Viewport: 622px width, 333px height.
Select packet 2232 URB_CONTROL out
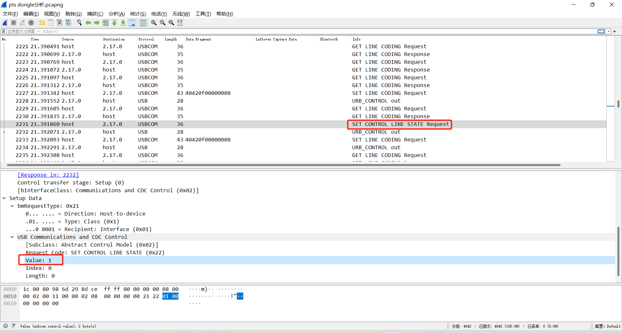[303, 132]
